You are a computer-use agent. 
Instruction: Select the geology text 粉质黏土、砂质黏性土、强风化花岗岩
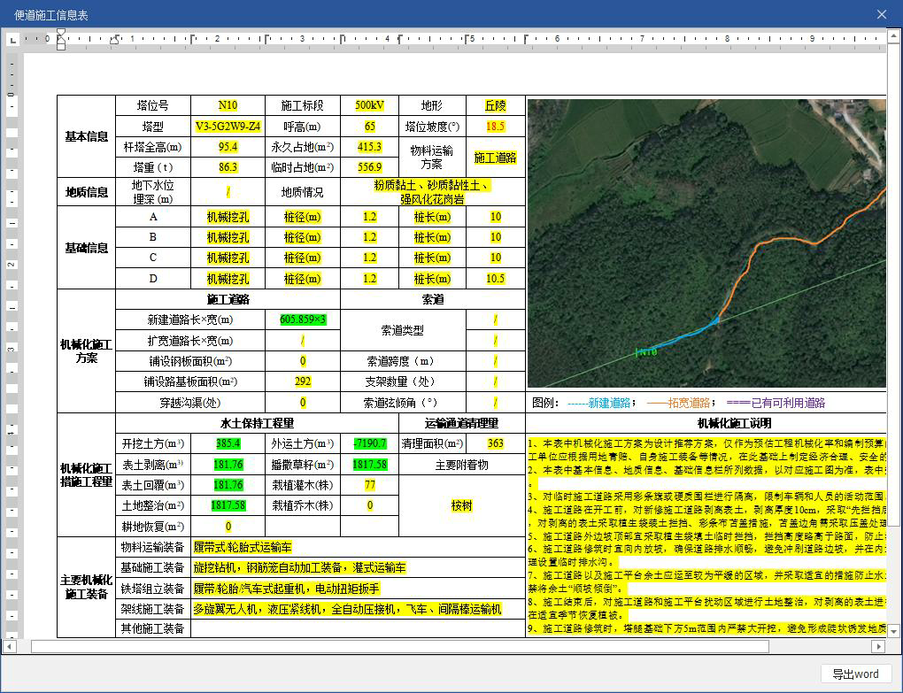(433, 192)
